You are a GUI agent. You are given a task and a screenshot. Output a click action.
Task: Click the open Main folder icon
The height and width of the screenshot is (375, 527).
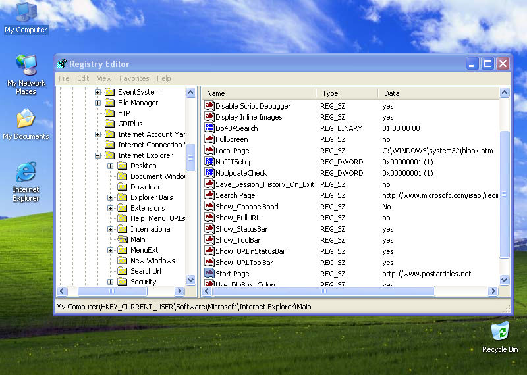(x=123, y=239)
